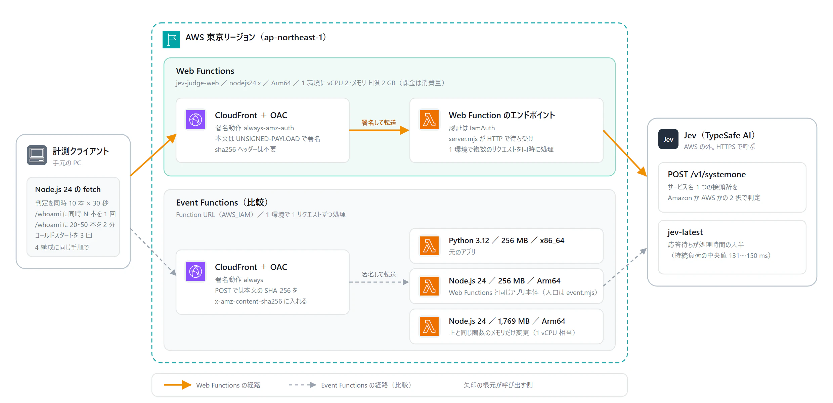Viewport: 833px width, 403px height.
Task: Click the 判定を同時 10 本 × 30 秒 line
Action: [x=72, y=203]
